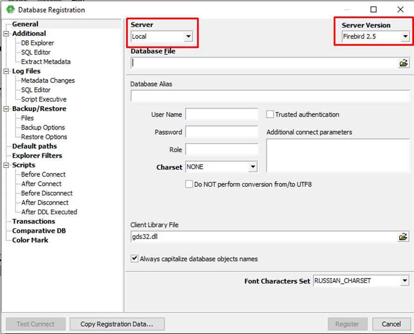Screen dimensions: 414x334
Task: Select the General section in the tree
Action: pos(25,24)
